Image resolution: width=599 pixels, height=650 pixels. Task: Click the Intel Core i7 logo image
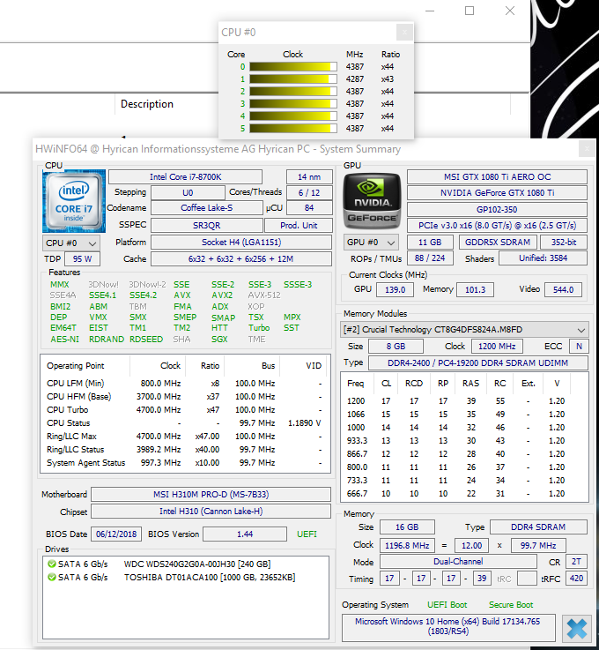pyautogui.click(x=74, y=201)
